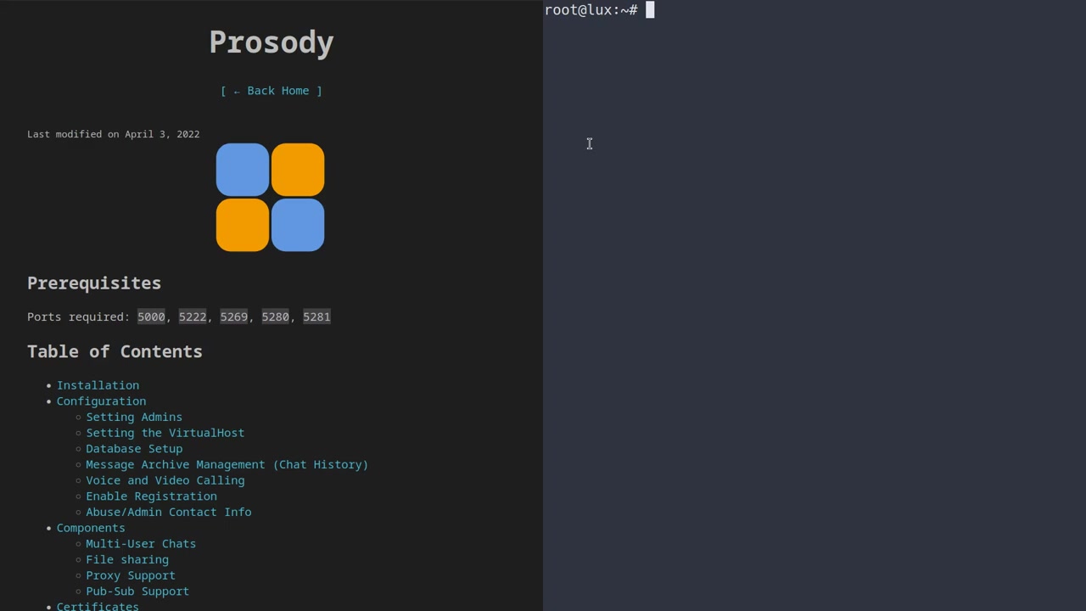Open the Database Setup link

[134, 449]
